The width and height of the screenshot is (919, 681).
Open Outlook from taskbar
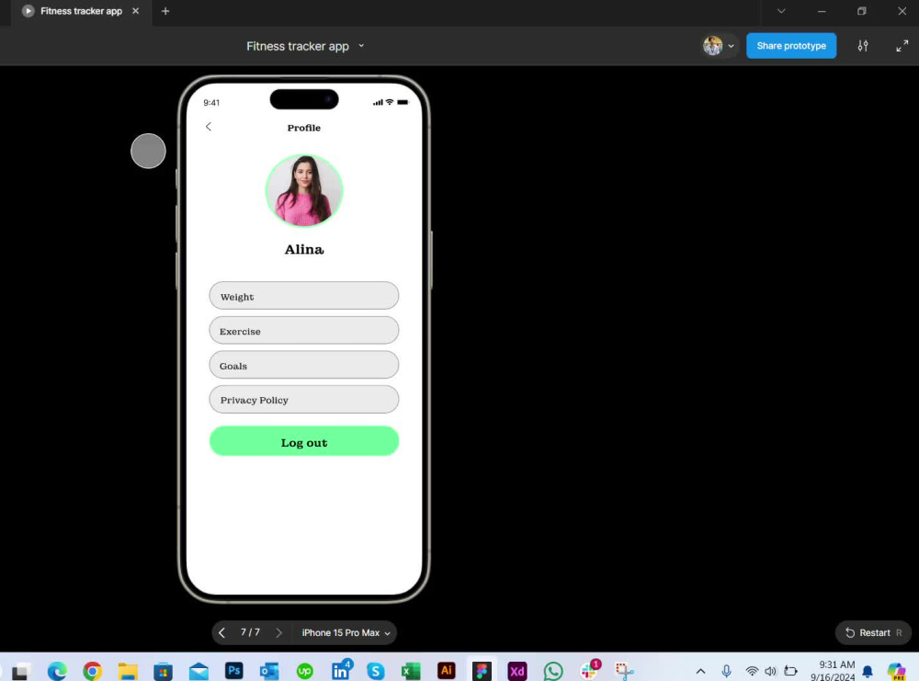269,671
